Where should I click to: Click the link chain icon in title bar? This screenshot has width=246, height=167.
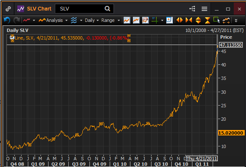(x=8, y=9)
